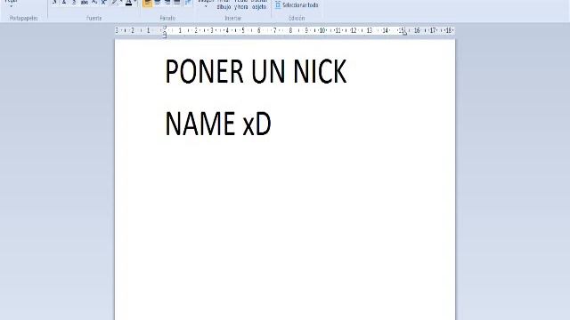Toggle bold formatting (N)
The width and height of the screenshot is (570, 320).
(x=54, y=2)
